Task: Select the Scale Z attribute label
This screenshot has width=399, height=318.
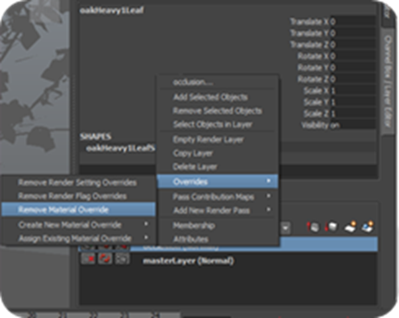Action: (x=316, y=113)
